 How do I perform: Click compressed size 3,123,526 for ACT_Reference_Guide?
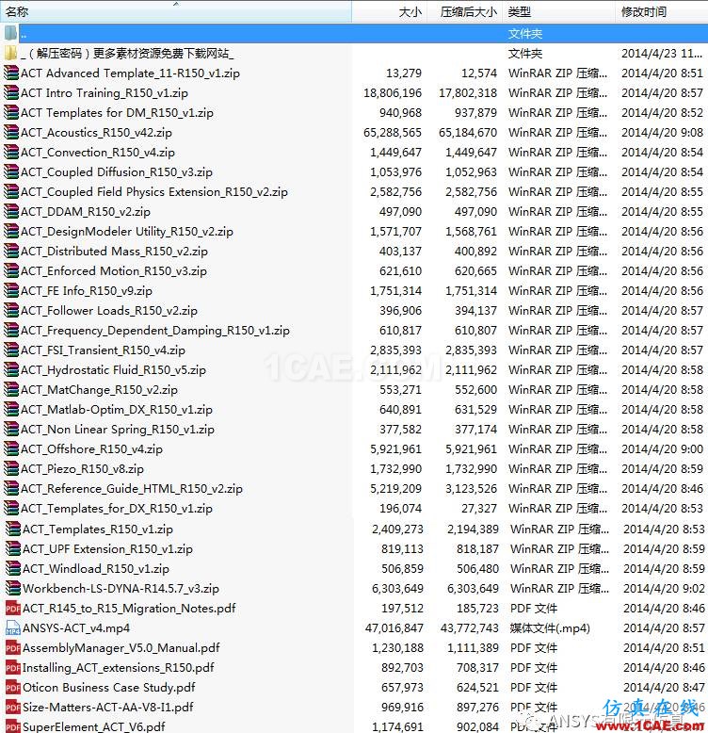tap(471, 489)
